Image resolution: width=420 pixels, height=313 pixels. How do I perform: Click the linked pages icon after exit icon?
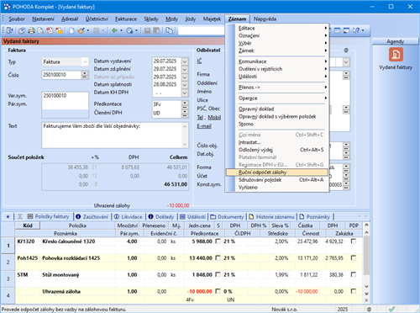[x=22, y=30]
